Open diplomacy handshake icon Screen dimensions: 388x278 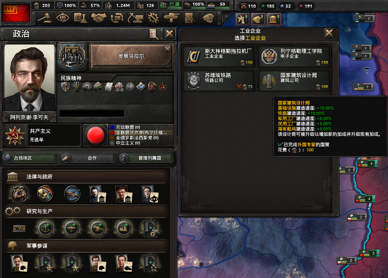click(x=99, y=18)
